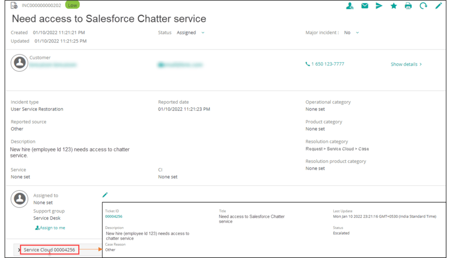Click the refresh icon
This screenshot has width=451, height=258.
pyautogui.click(x=423, y=5)
